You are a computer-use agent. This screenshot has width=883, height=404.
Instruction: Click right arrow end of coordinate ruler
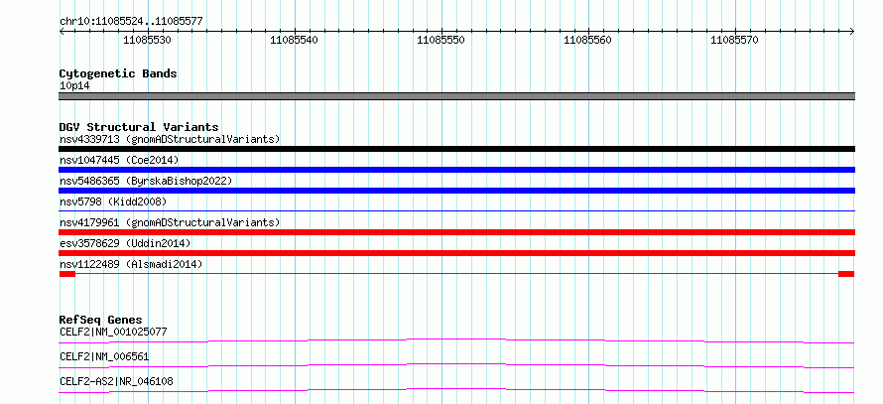(x=851, y=32)
